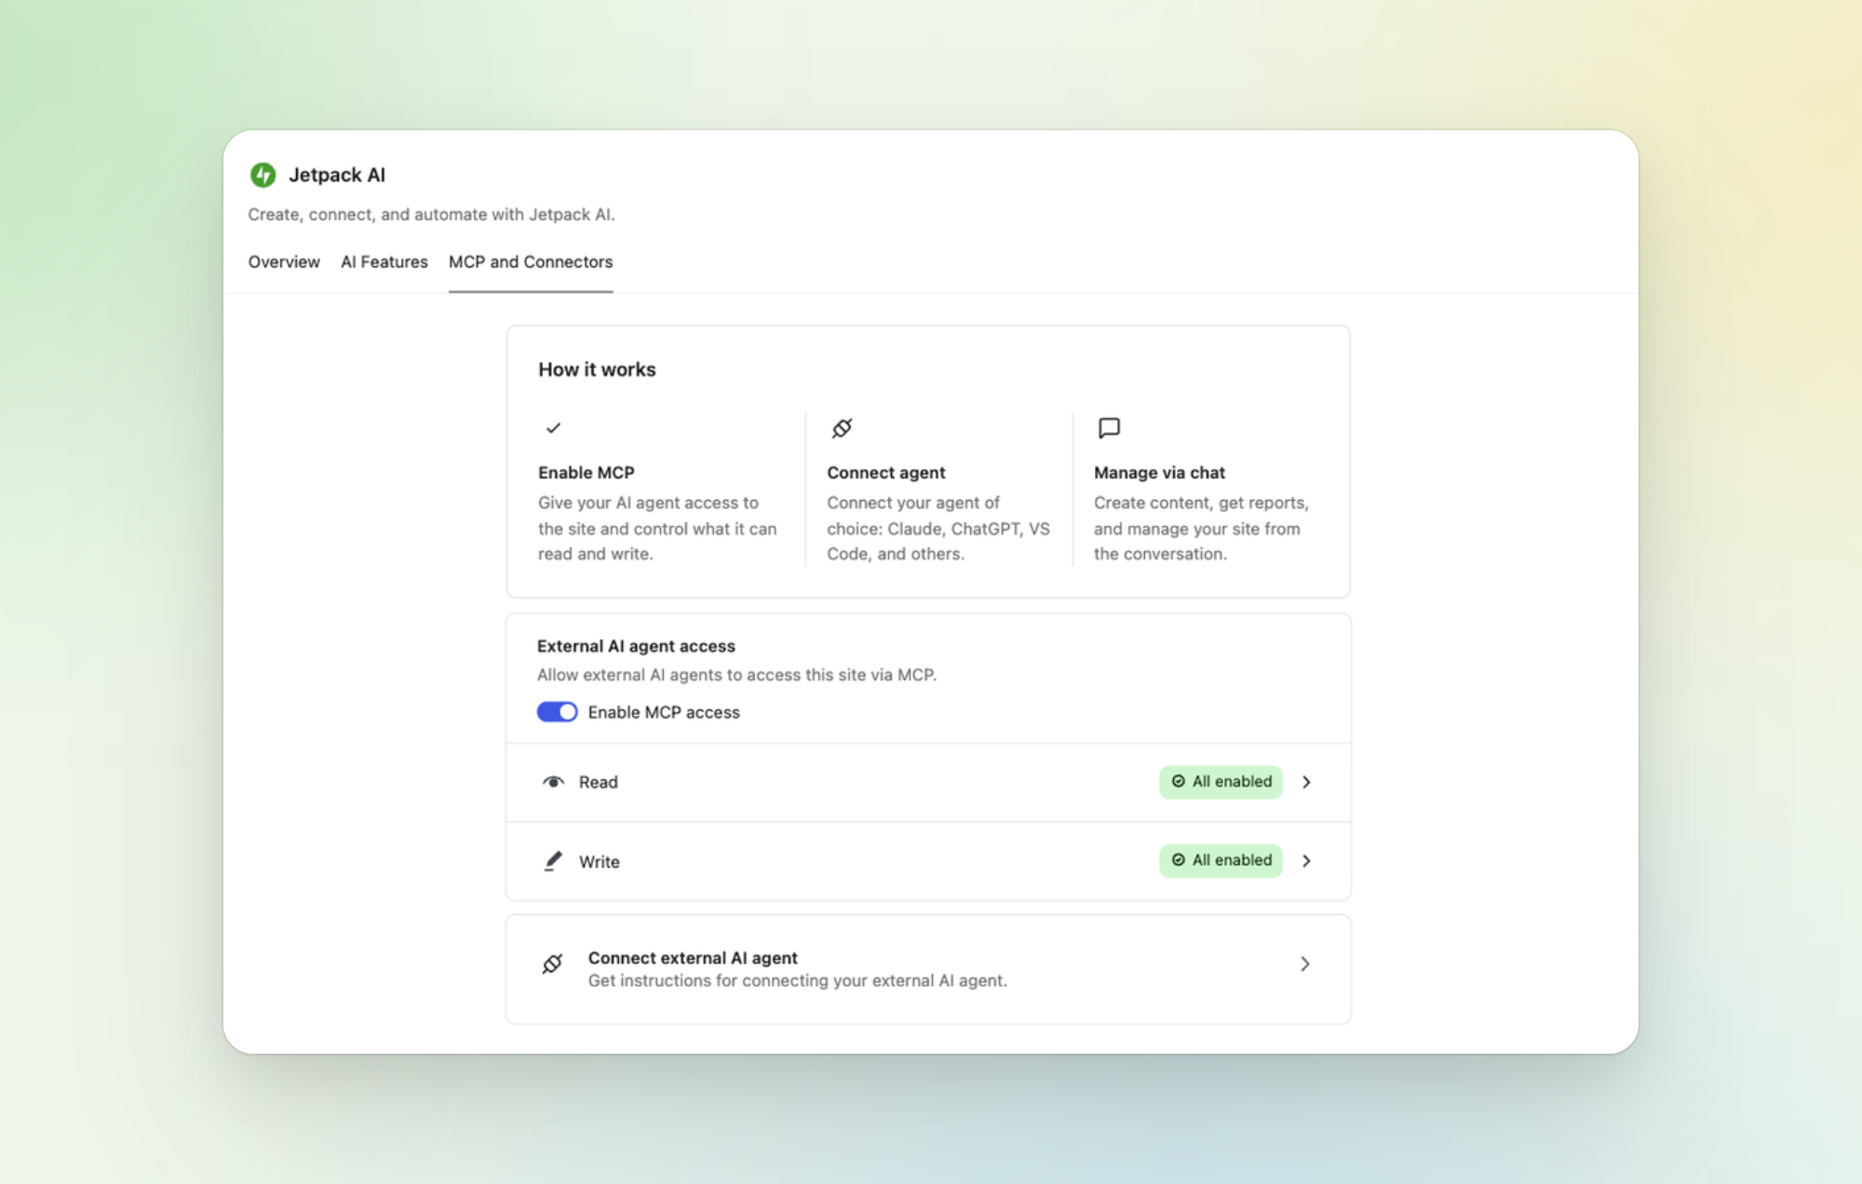This screenshot has height=1184, width=1862.
Task: Select the MCP and Connectors tab
Action: 531,262
